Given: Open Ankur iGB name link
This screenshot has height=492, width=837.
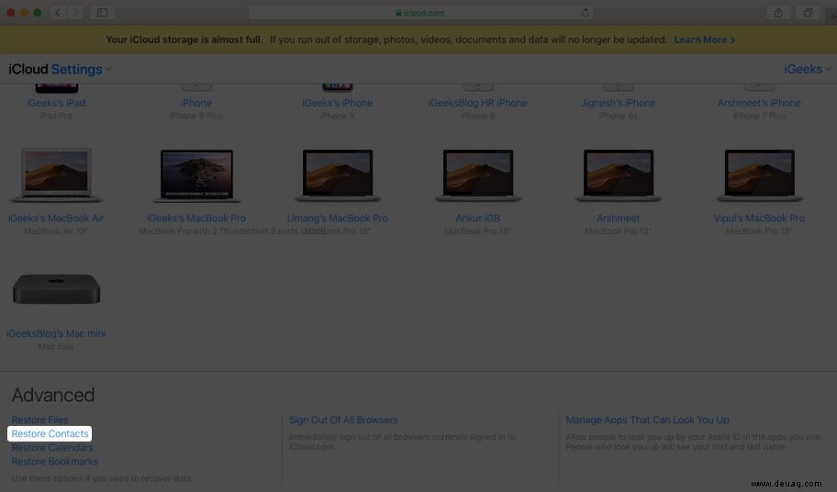Looking at the screenshot, I should (478, 218).
